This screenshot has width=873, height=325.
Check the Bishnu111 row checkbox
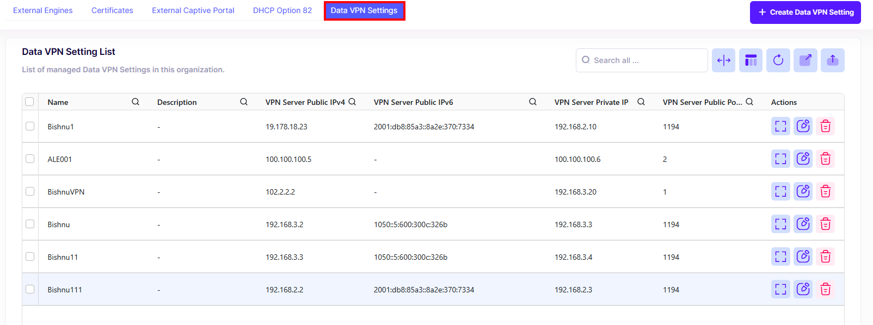tap(30, 289)
